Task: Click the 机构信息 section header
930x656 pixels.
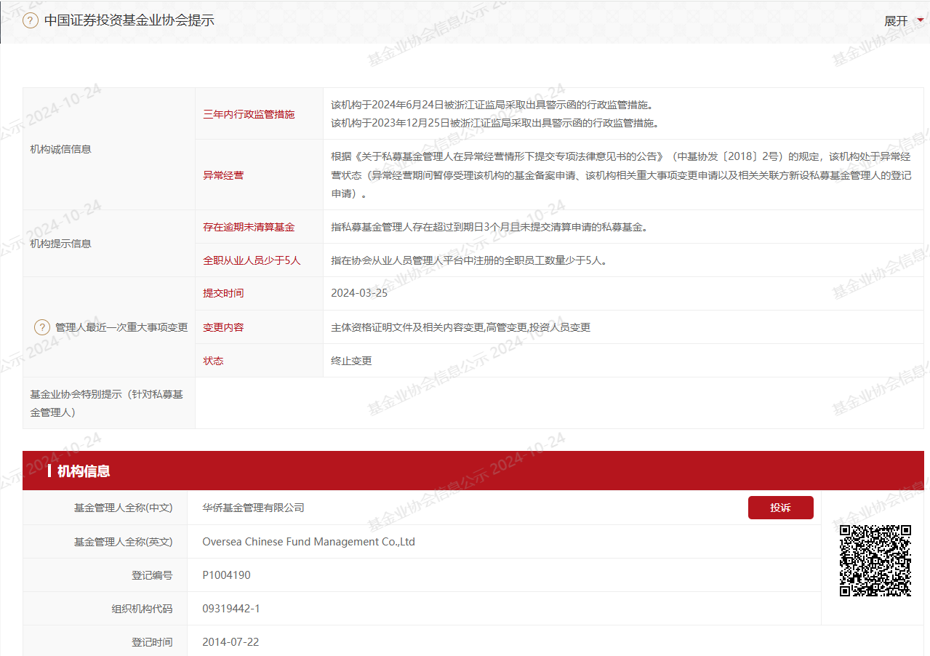Action: (x=84, y=471)
